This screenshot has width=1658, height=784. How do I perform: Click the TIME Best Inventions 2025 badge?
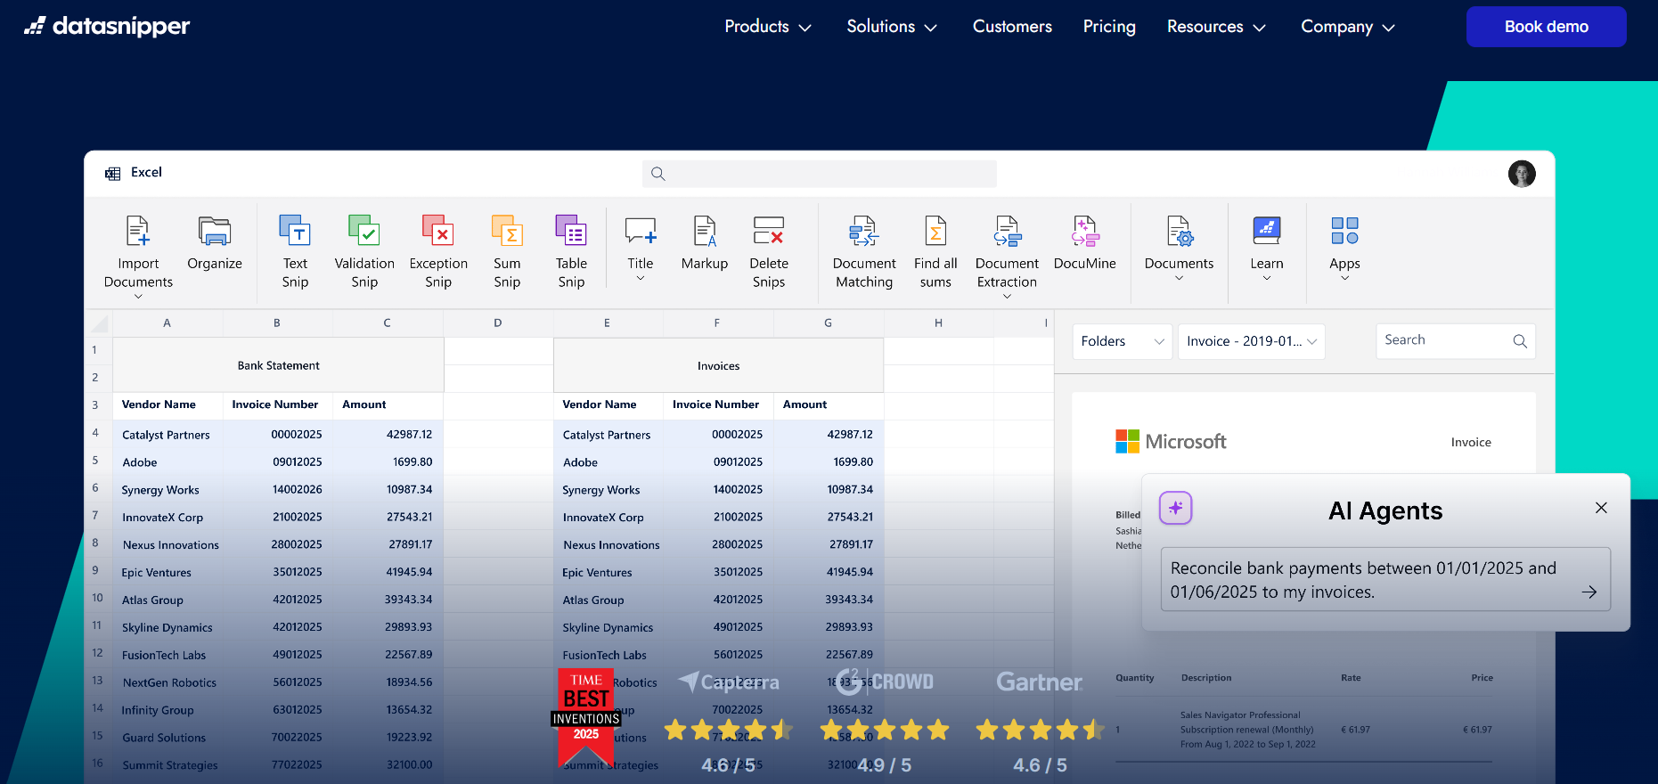tap(586, 718)
